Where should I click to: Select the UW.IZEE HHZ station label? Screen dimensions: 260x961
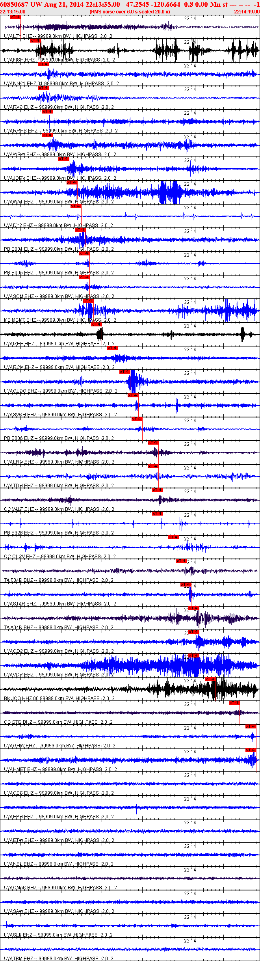[59, 344]
